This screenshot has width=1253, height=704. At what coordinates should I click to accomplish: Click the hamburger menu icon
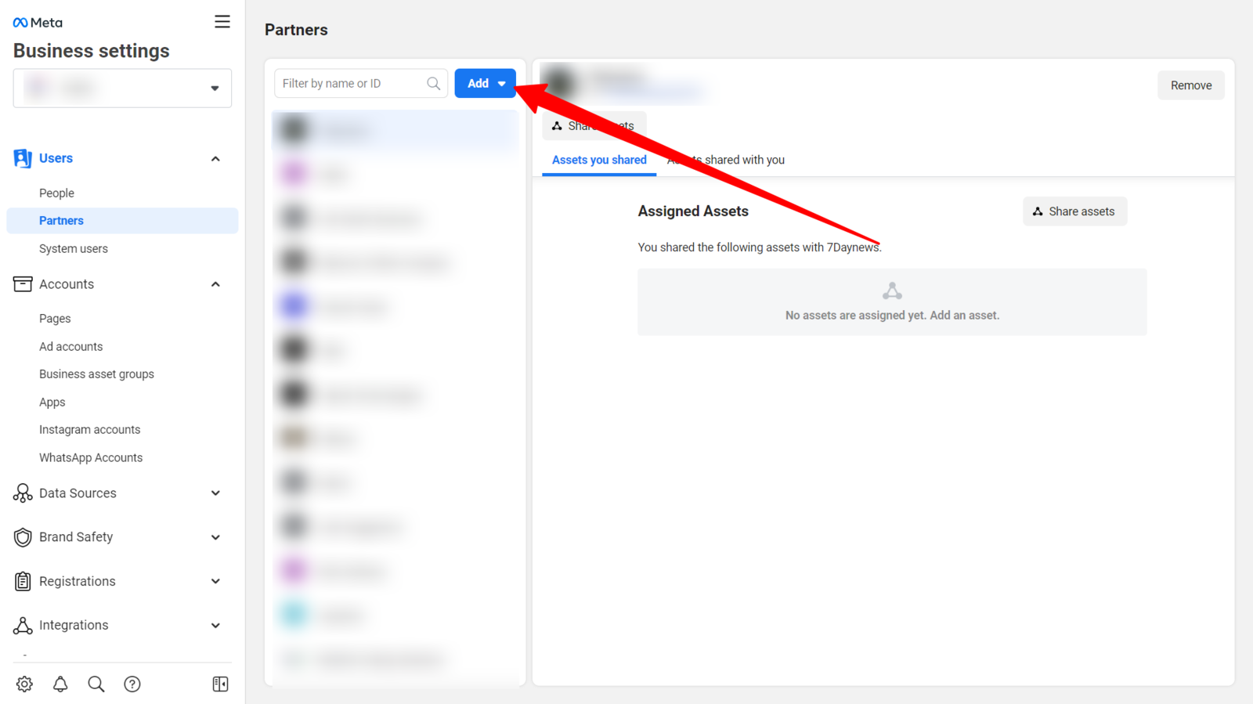(x=222, y=22)
